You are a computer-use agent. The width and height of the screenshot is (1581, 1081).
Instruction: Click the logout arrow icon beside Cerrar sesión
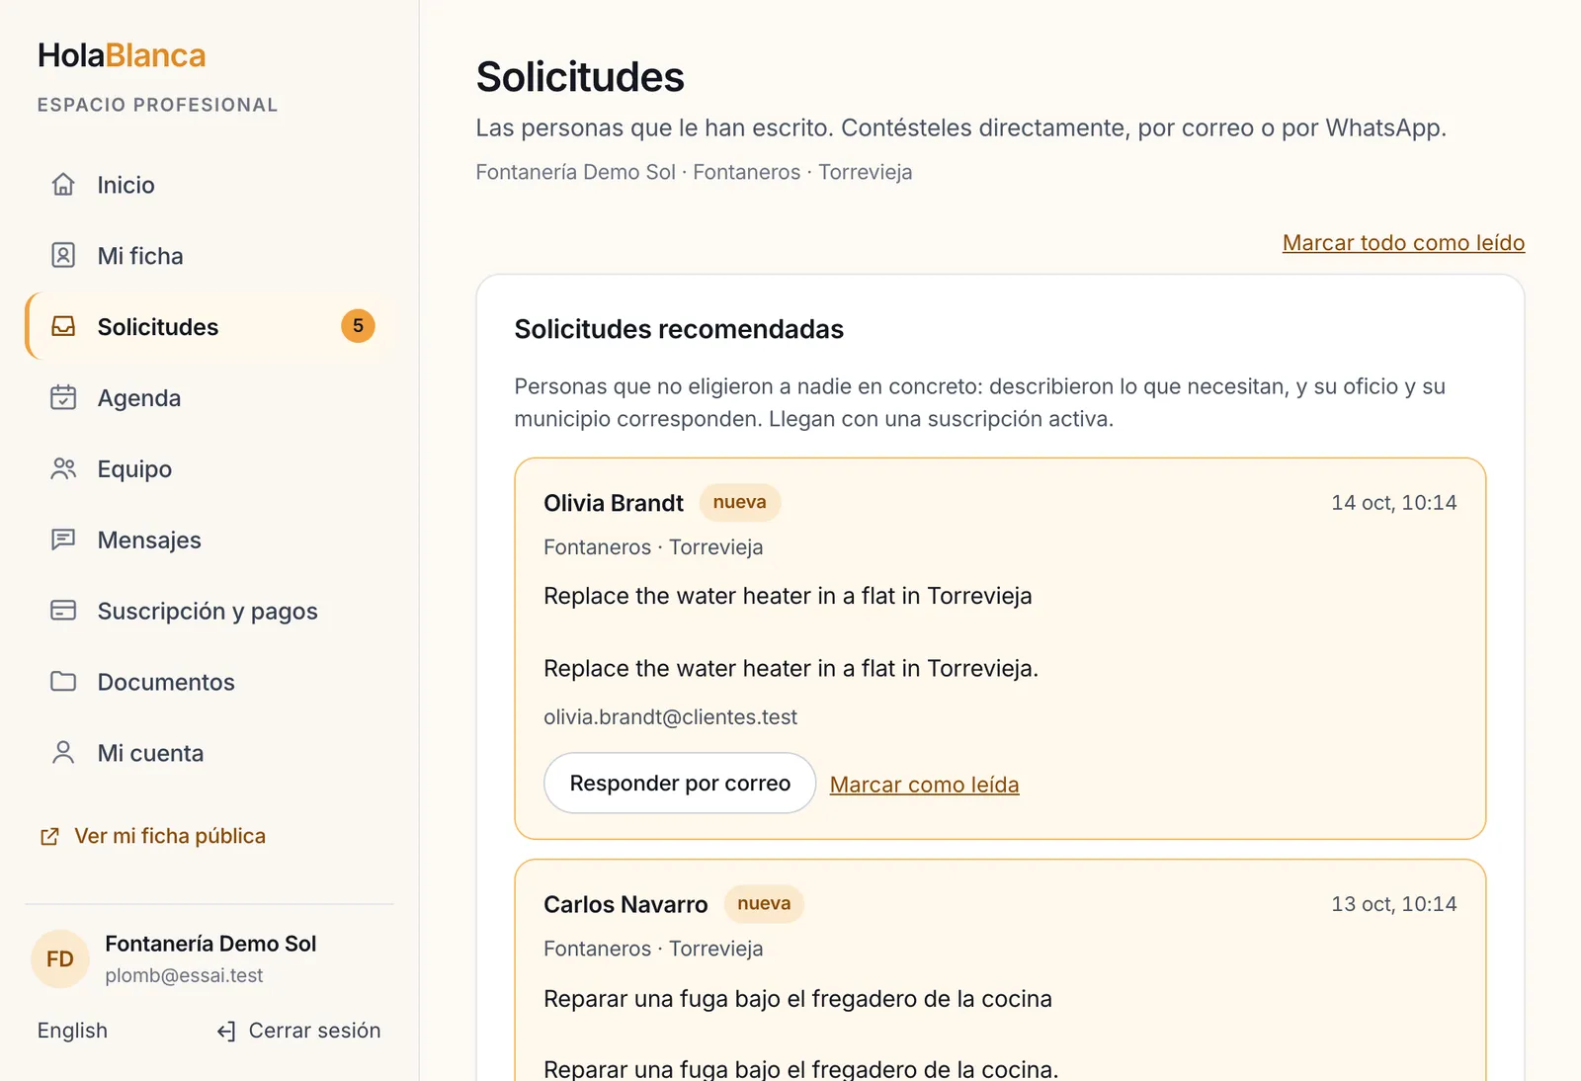[226, 1032]
